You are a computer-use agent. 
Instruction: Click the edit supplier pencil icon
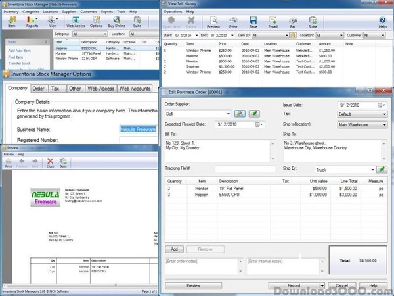pos(254,114)
